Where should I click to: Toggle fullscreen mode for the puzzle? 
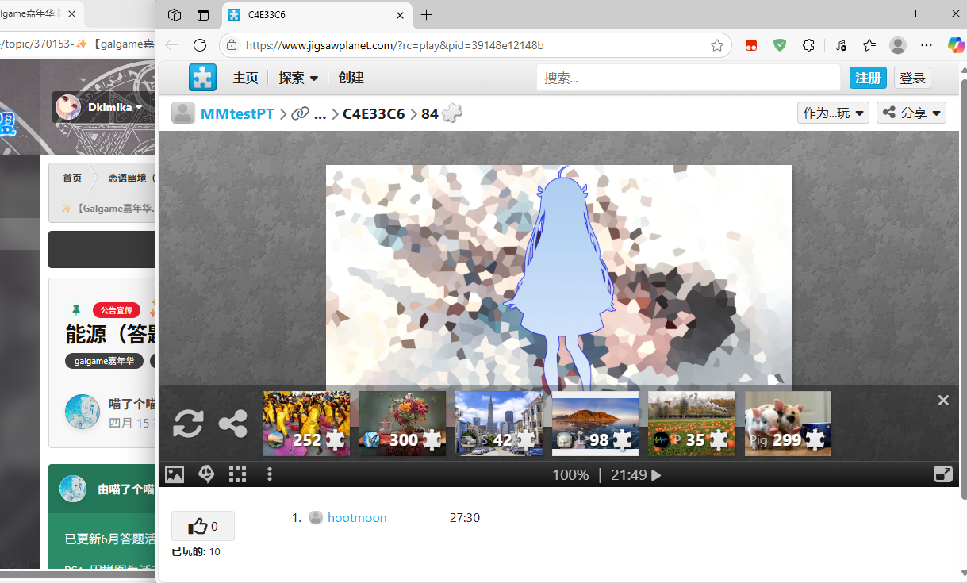point(943,474)
